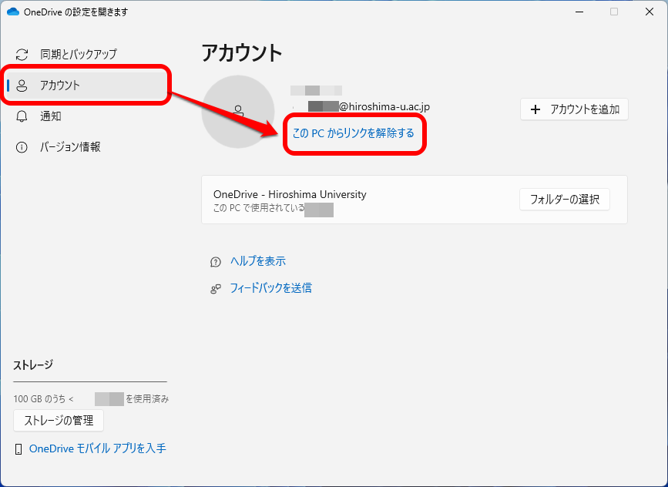Click the @hiroshima-u.ac.jp email address
The height and width of the screenshot is (487, 668).
click(x=384, y=106)
